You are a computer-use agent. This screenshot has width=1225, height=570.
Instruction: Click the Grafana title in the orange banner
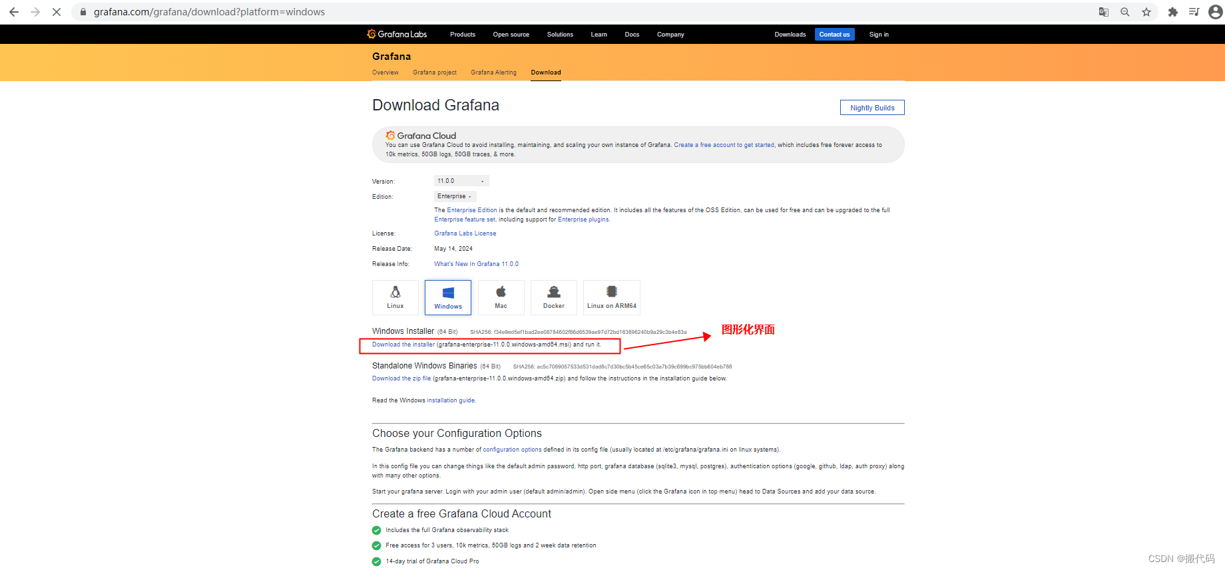point(391,57)
